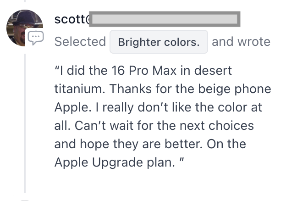Image resolution: width=297 pixels, height=201 pixels.
Task: Click the word "titanium." in the comment
Action: [x=80, y=89]
